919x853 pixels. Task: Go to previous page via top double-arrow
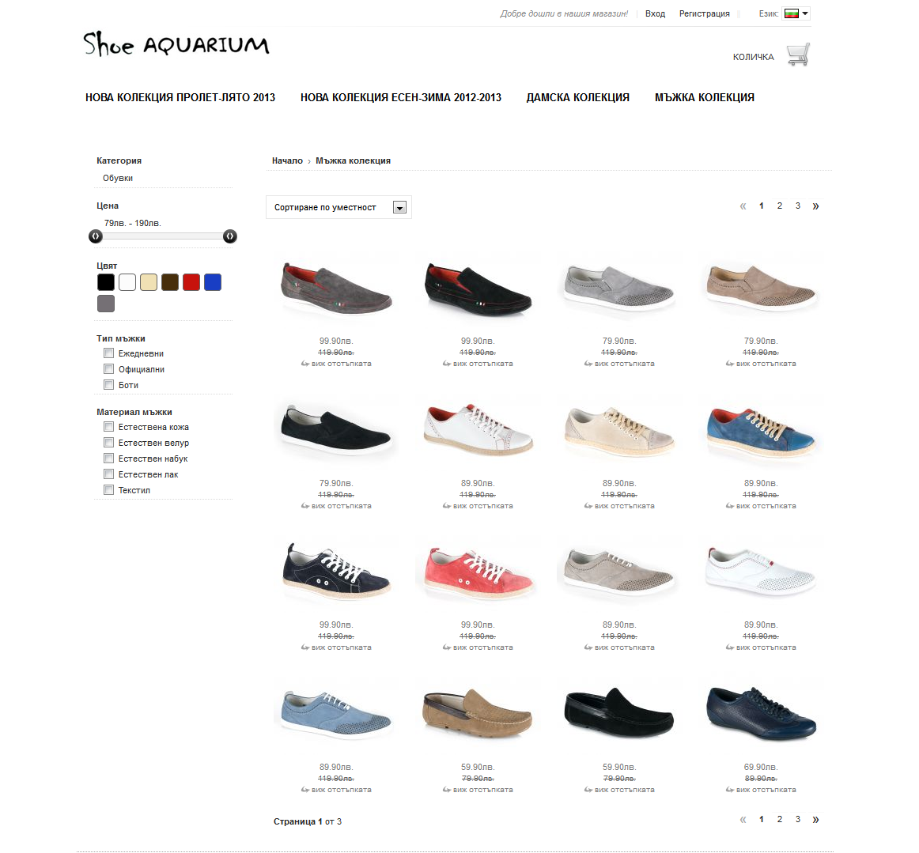pos(743,206)
